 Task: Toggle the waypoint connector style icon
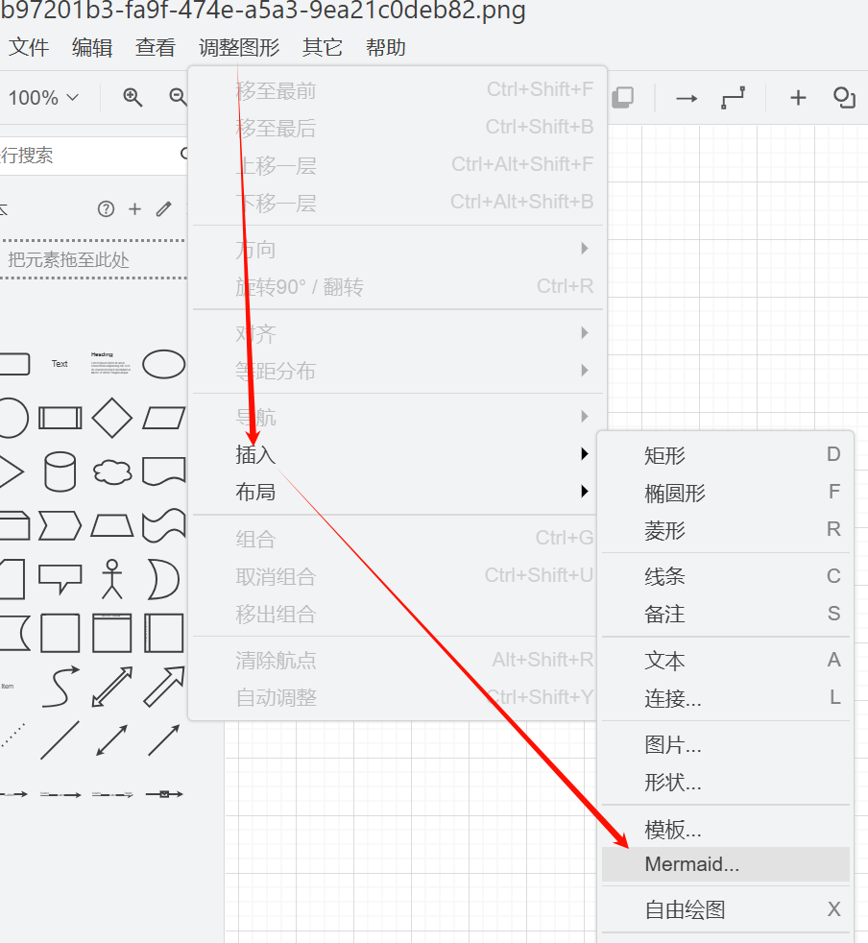732,97
